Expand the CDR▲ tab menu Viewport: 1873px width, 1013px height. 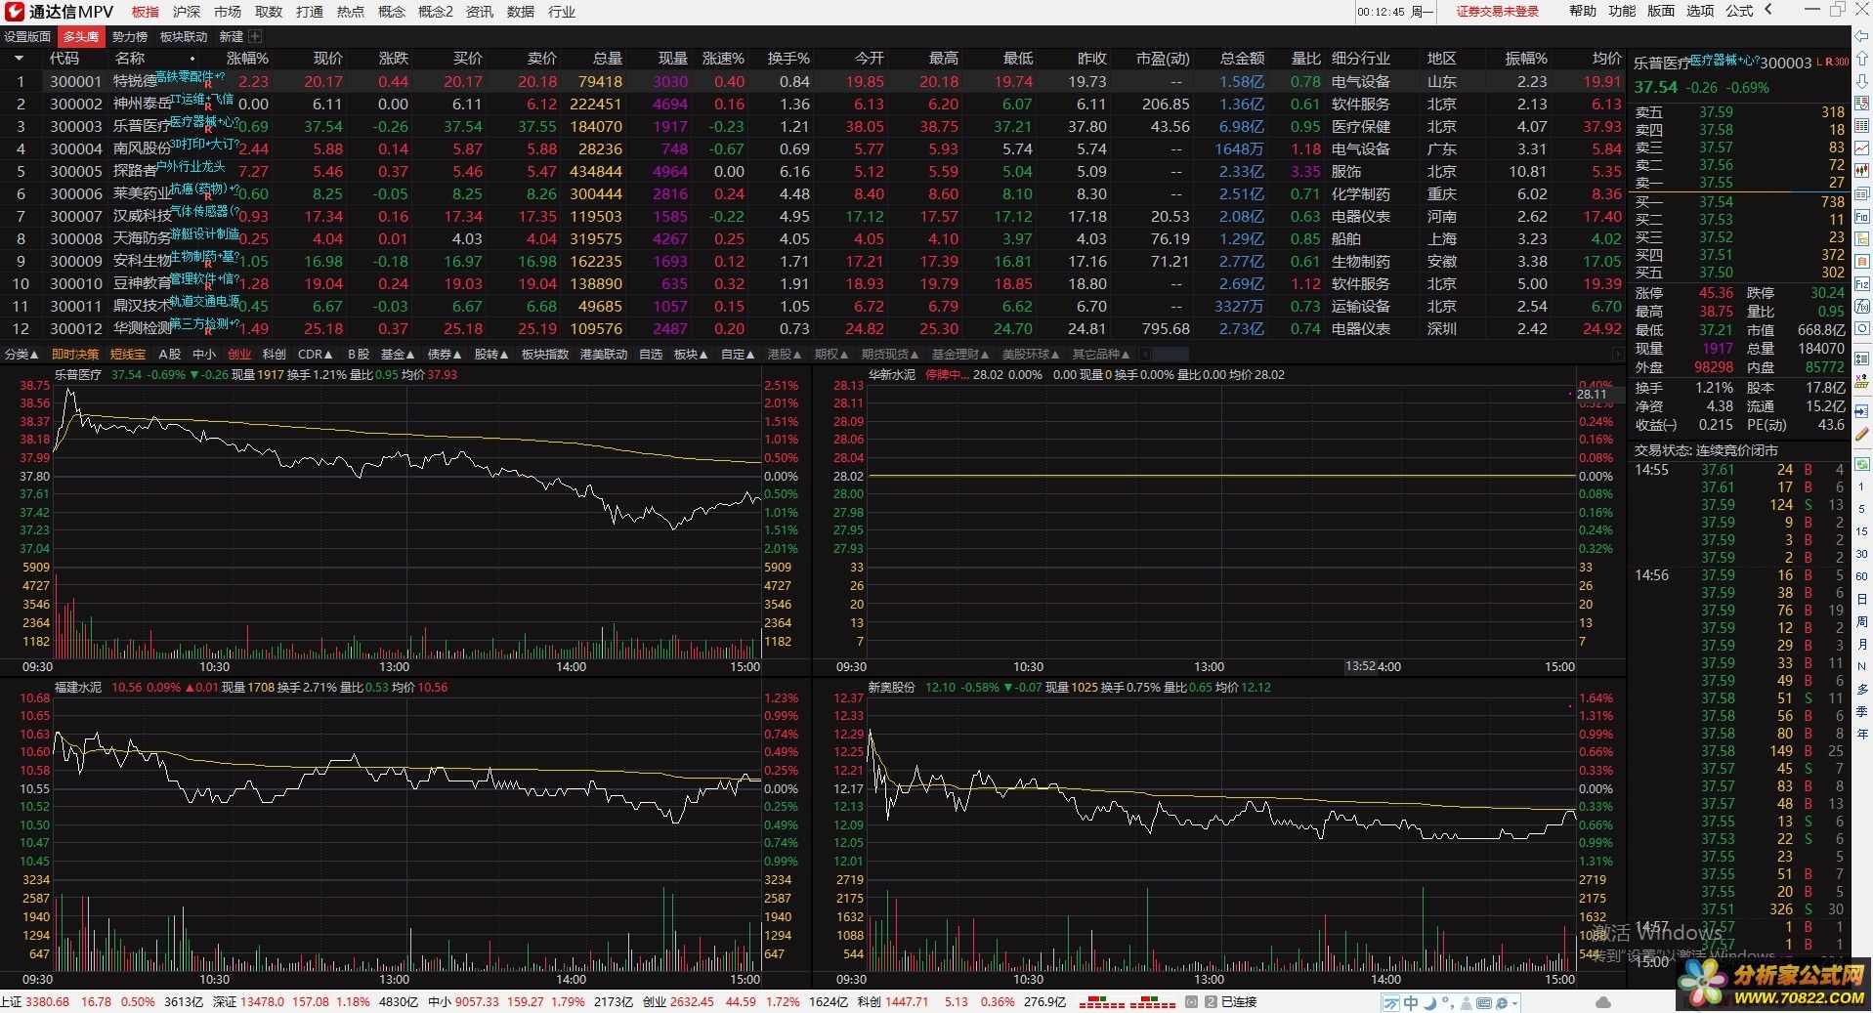[315, 355]
